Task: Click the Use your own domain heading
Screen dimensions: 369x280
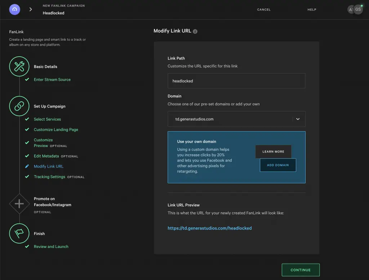Action: (x=196, y=141)
